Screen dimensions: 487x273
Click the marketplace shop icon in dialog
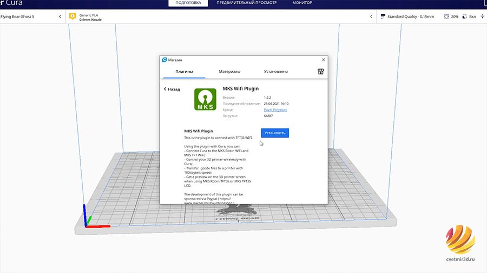pos(320,72)
